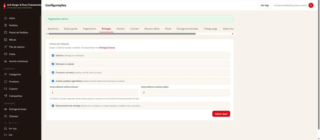The height and width of the screenshot is (140, 320).
Task: Click the Painel de Pedidos icon
Action: pos(5,33)
